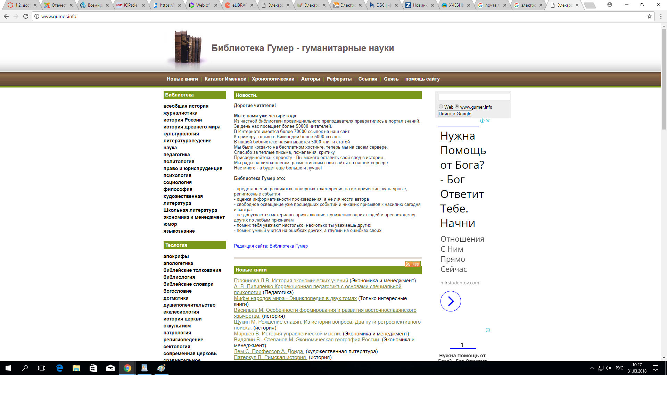Open the Рефераты menu item
The height and width of the screenshot is (400, 667).
[x=339, y=79]
